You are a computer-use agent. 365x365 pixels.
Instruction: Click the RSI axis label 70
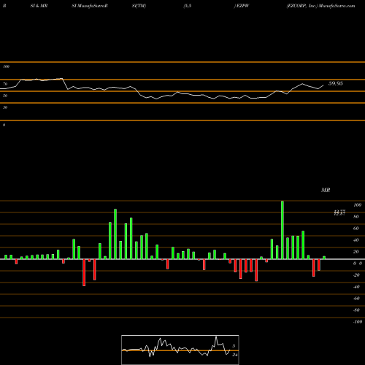pyautogui.click(x=5, y=84)
